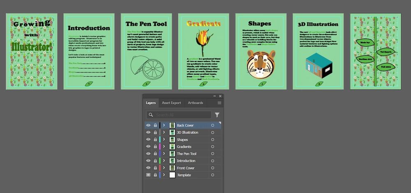411x193 pixels.
Task: Click target circle of Template layer
Action: [212, 175]
